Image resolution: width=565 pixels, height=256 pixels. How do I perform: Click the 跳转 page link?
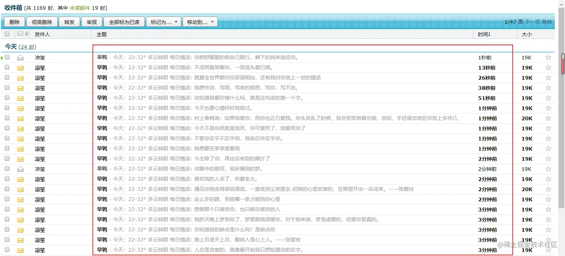547,22
